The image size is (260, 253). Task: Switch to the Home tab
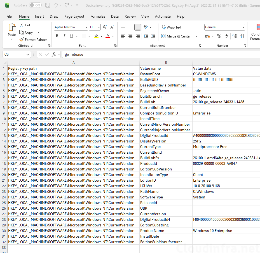point(24,17)
